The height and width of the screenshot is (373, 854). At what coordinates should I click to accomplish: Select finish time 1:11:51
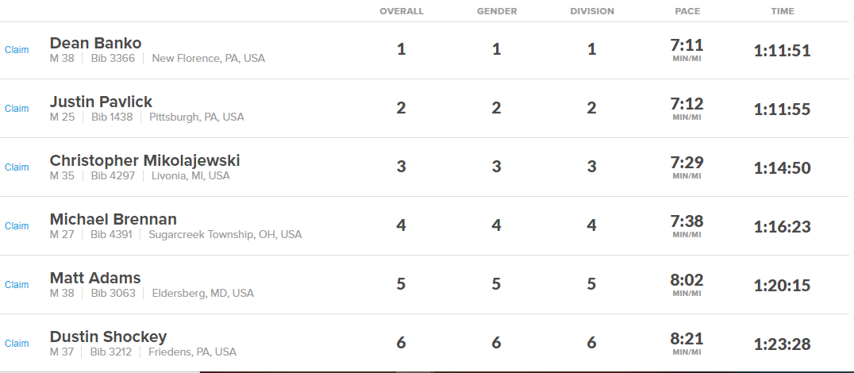click(x=782, y=51)
